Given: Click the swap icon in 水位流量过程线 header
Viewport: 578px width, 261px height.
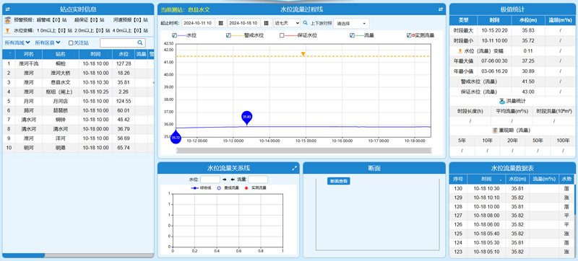Looking at the screenshot, I should pos(441,9).
